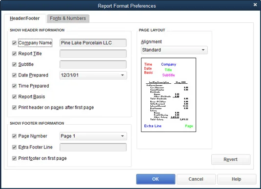261x189 pixels.
Task: Disable the Page Number checkbox
Action: point(14,136)
